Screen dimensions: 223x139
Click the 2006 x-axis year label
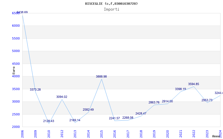pos(22,134)
